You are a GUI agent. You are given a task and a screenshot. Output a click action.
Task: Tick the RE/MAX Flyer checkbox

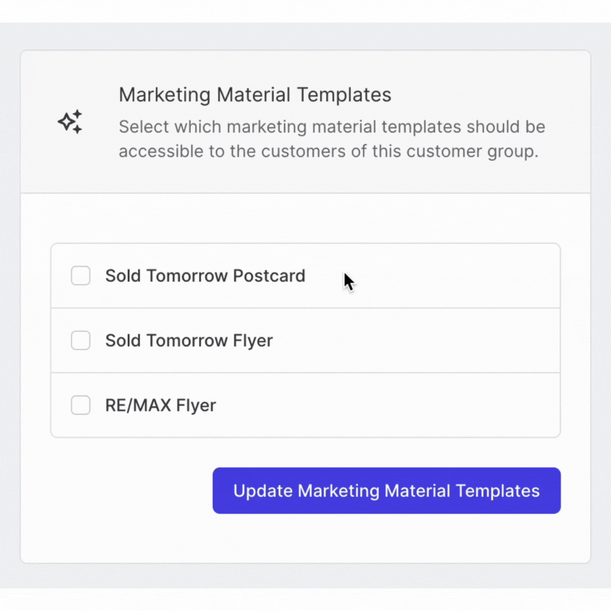point(81,405)
